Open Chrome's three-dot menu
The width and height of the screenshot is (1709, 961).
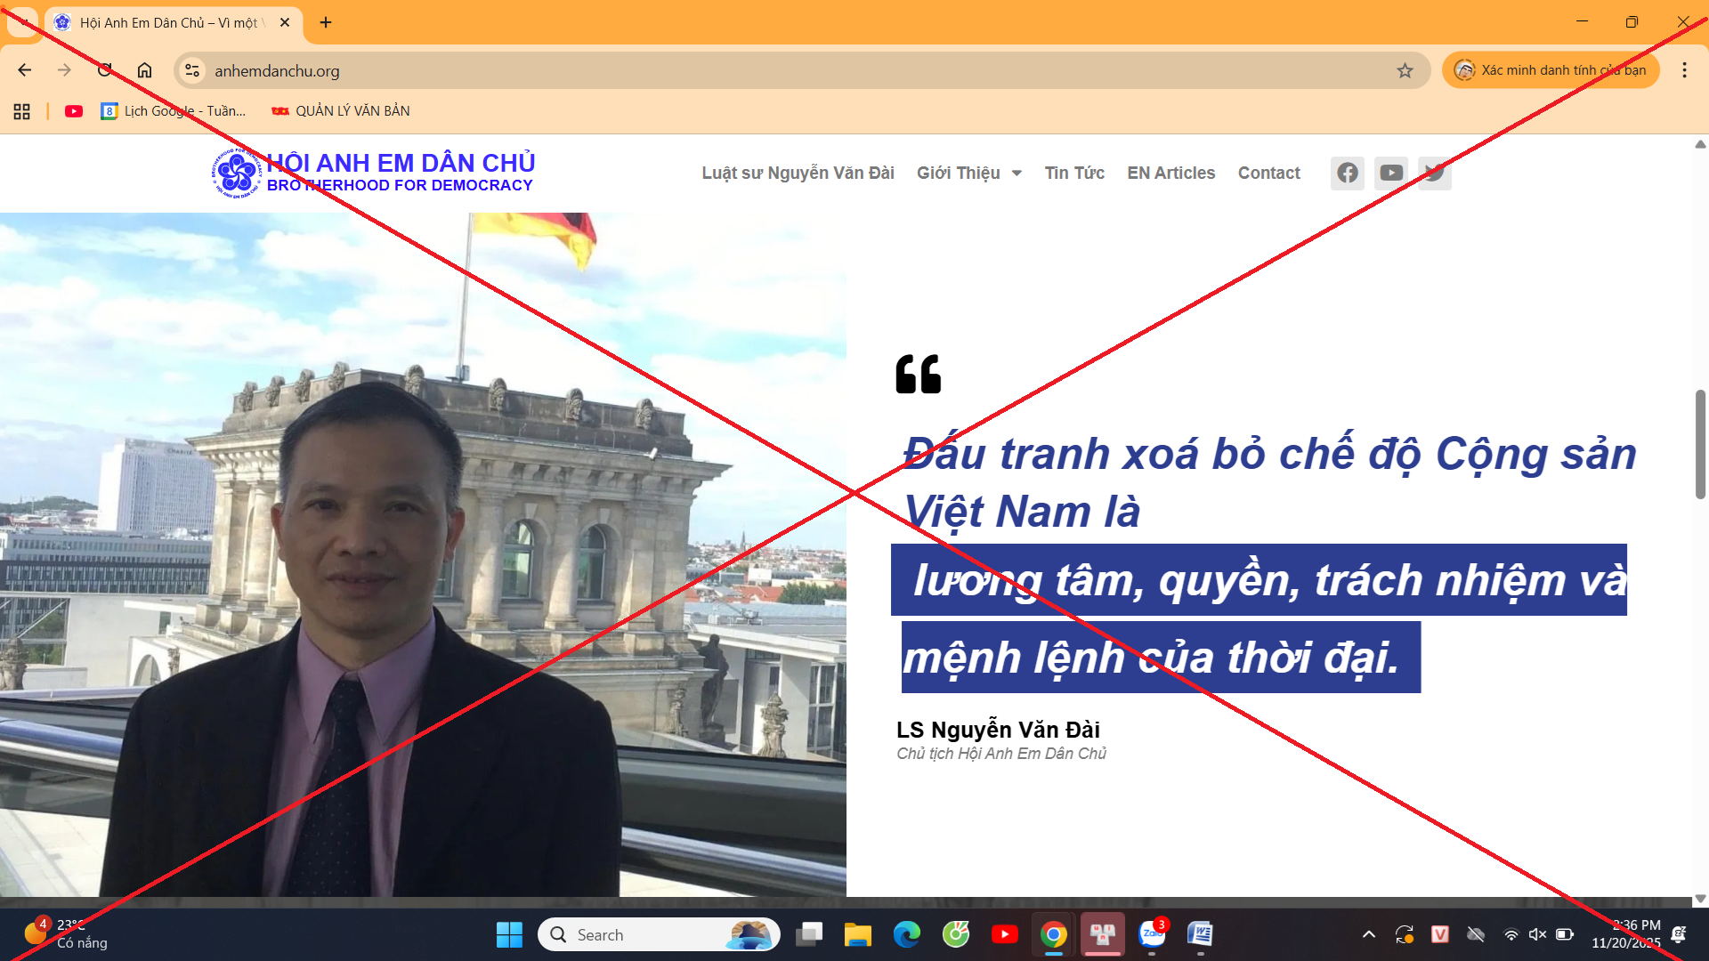(1685, 70)
